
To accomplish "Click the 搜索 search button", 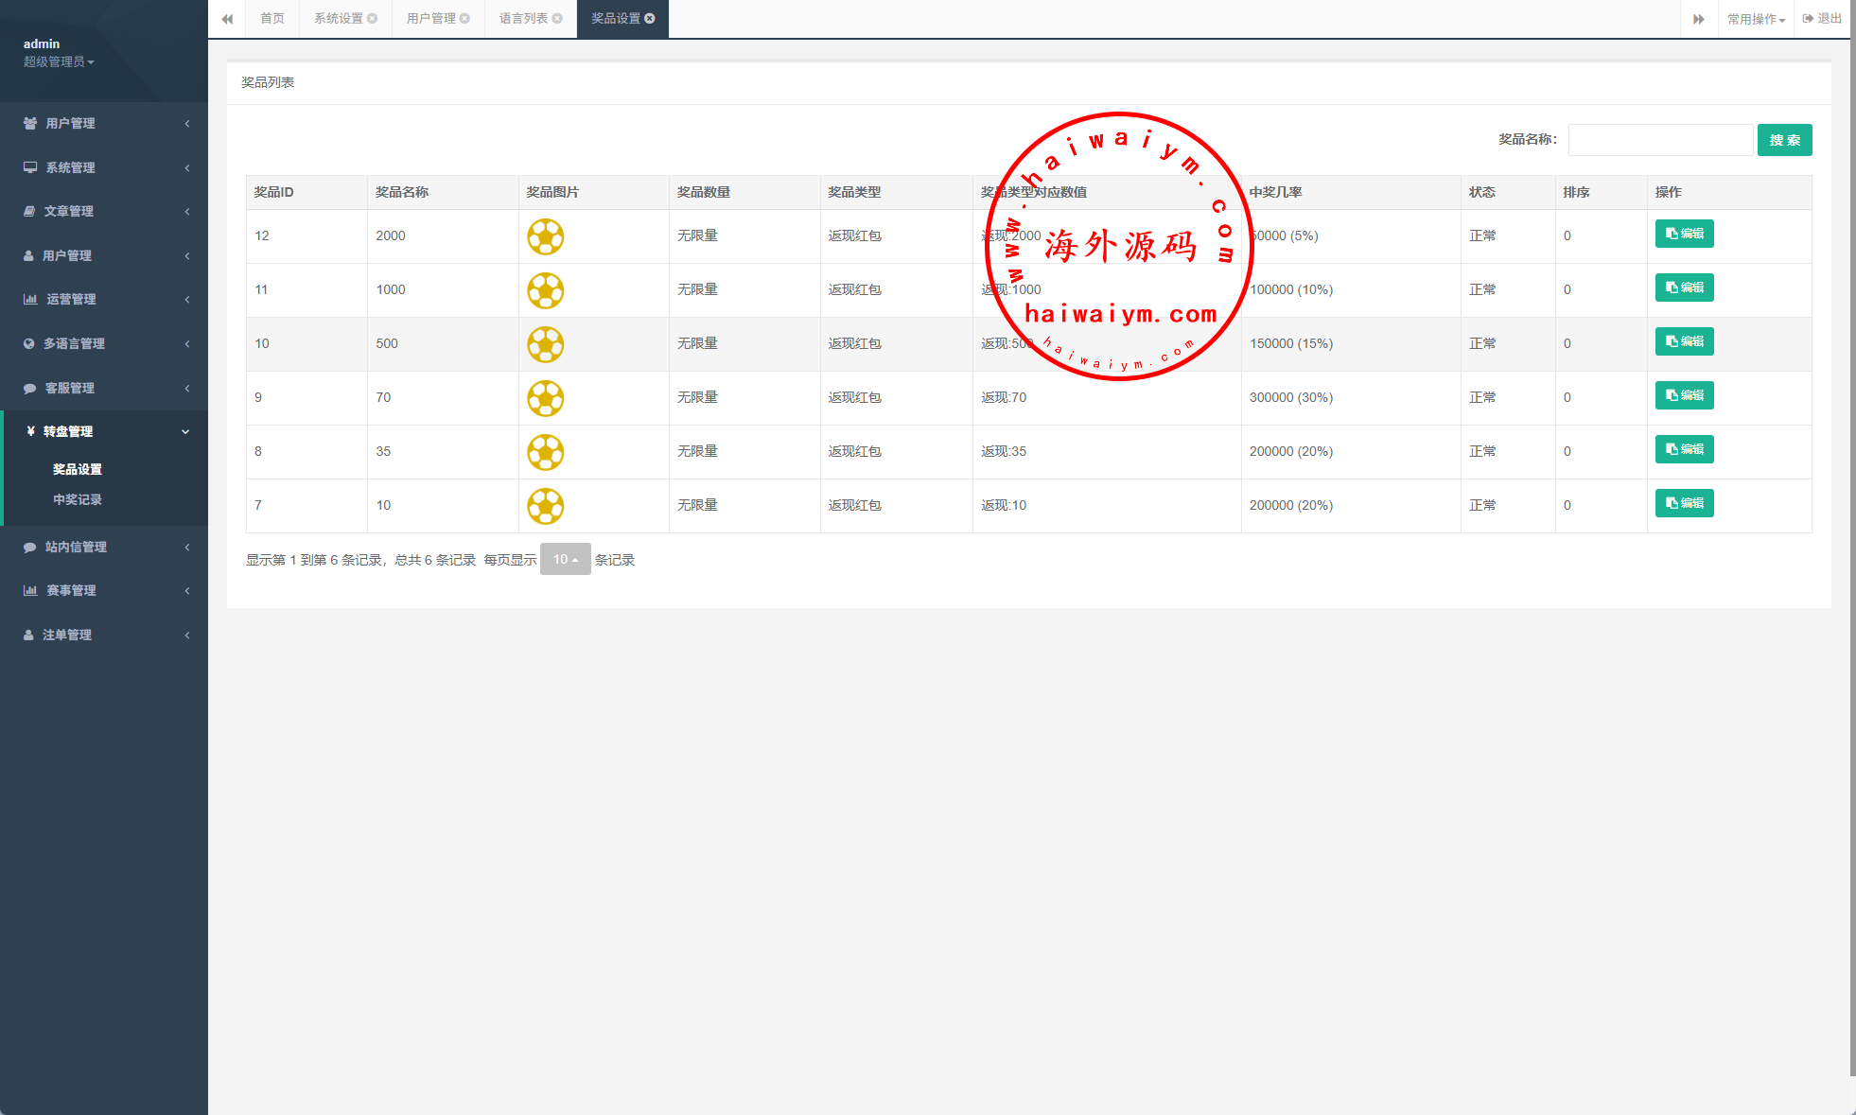I will pyautogui.click(x=1784, y=140).
